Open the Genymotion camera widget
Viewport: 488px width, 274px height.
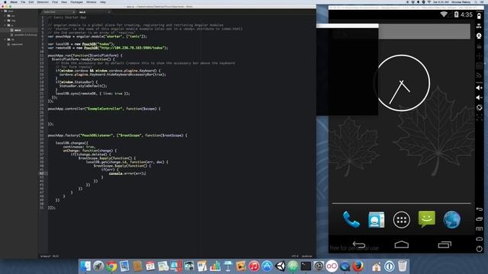coord(479,36)
